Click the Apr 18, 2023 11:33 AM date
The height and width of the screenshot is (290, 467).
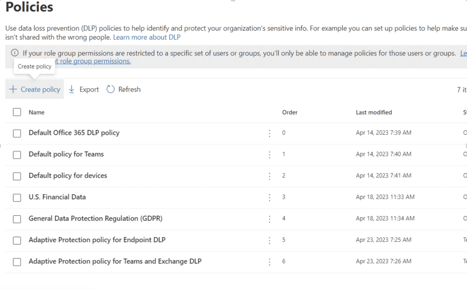coord(385,197)
